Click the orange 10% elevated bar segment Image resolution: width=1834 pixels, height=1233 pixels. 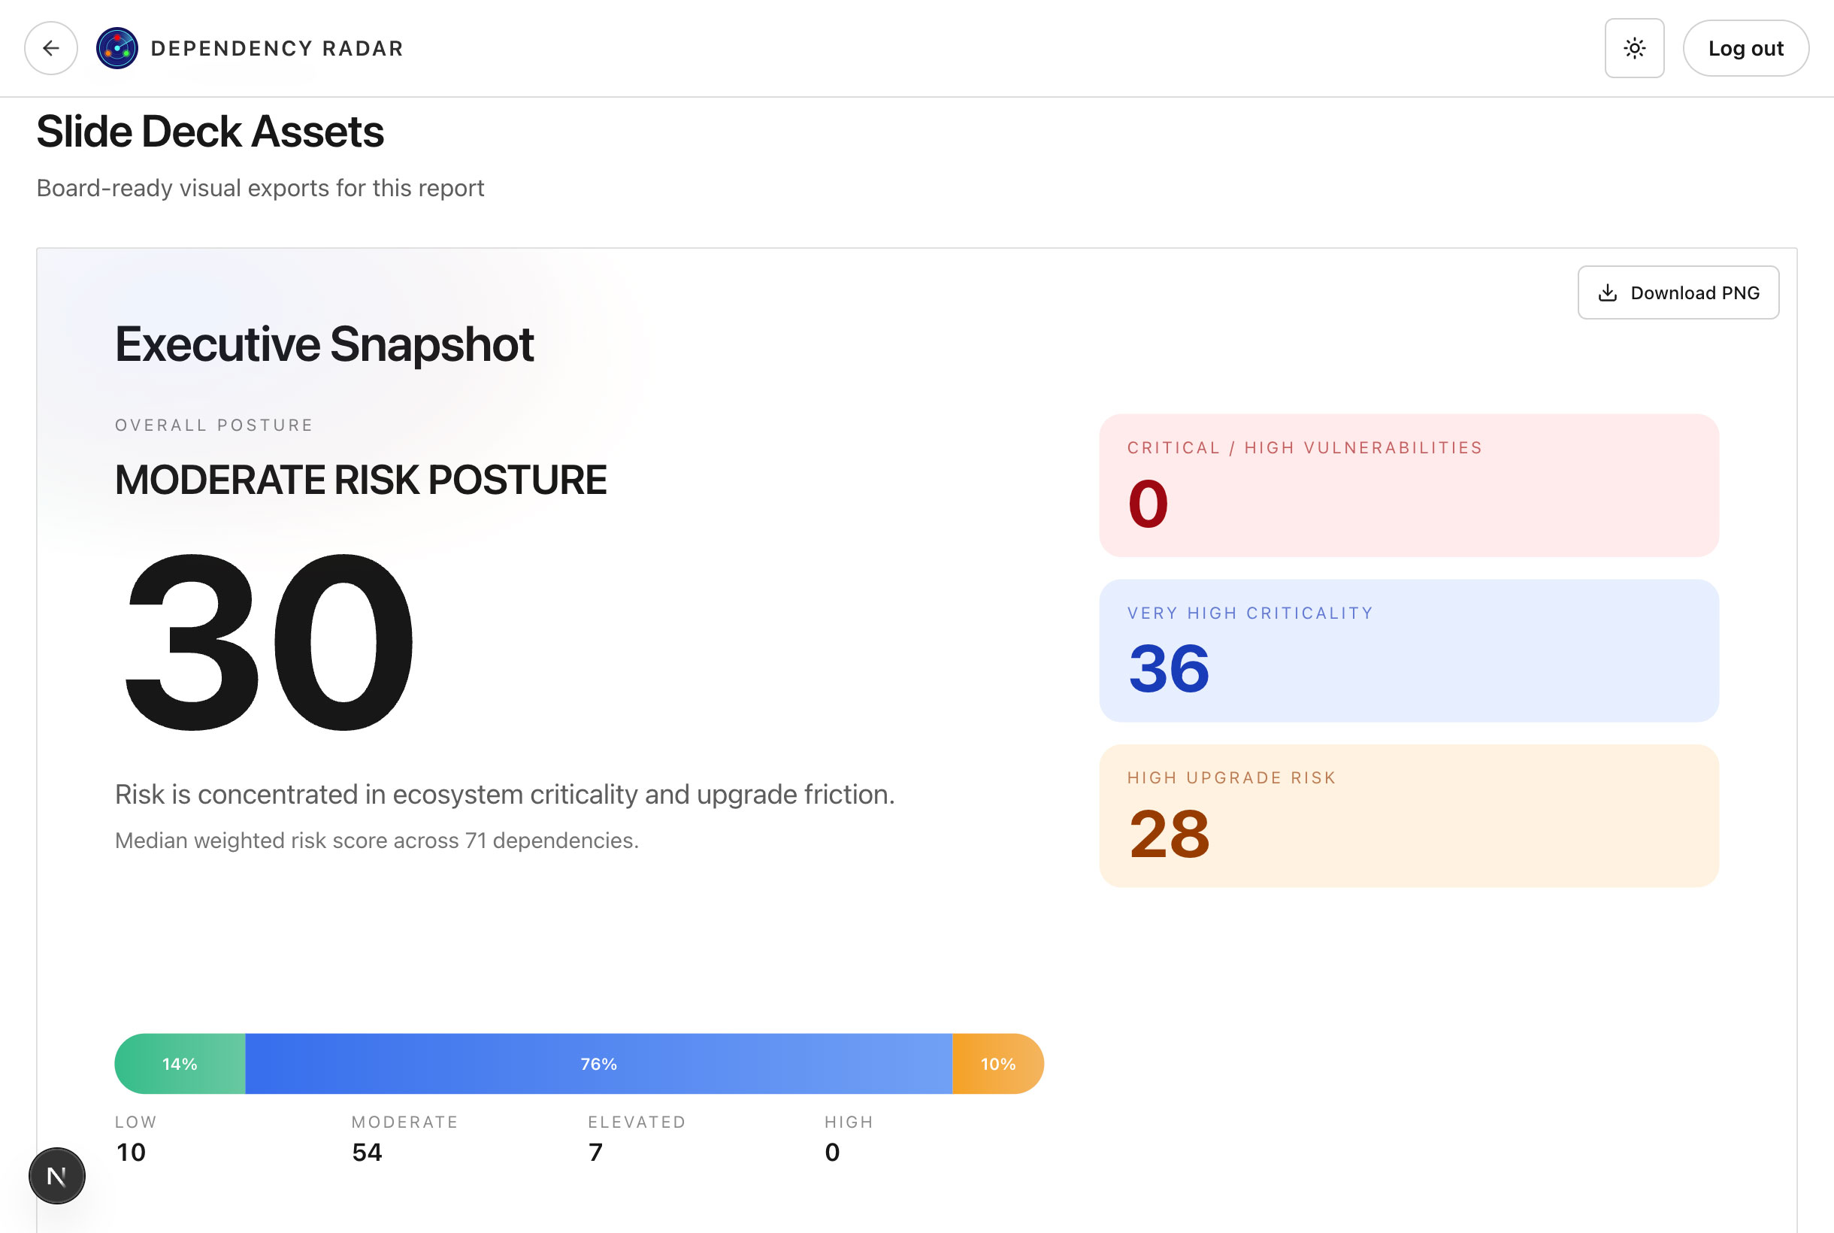coord(997,1064)
